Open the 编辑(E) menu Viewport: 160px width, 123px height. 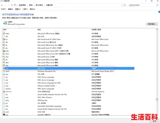coord(10,9)
